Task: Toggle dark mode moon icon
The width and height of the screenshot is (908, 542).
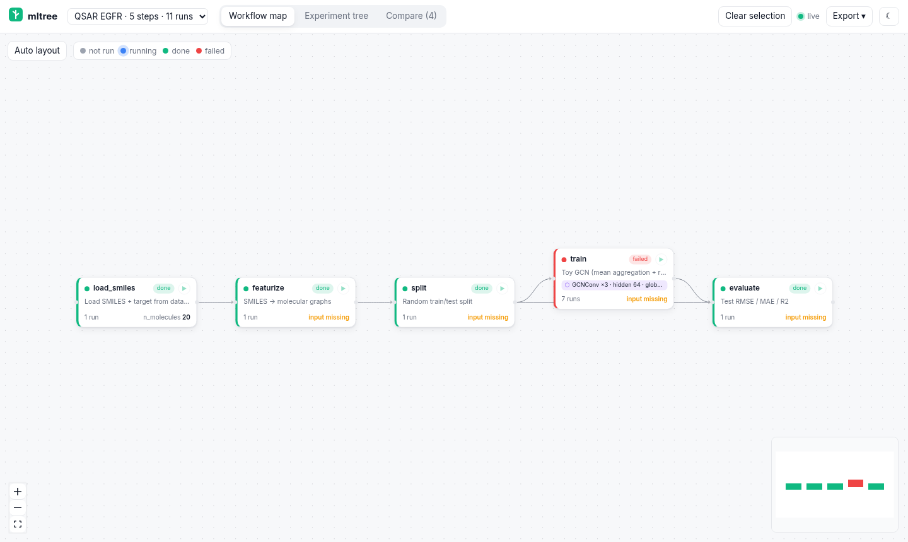Action: coord(888,16)
